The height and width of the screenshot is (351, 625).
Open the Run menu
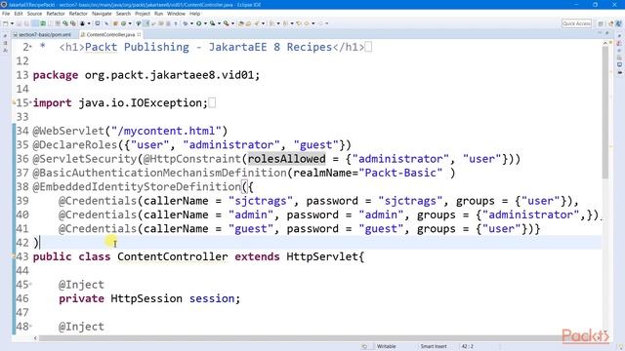click(x=158, y=14)
